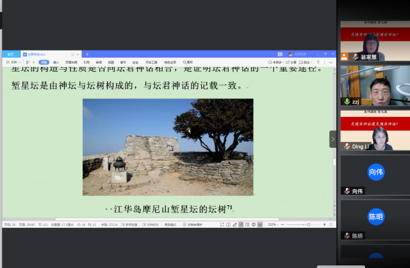Select zzj participant video tile
The height and width of the screenshot is (268, 410).
[x=375, y=86]
